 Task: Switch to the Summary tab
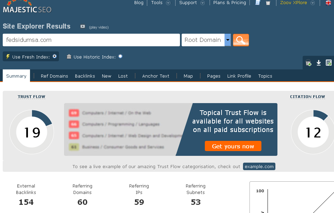click(16, 76)
